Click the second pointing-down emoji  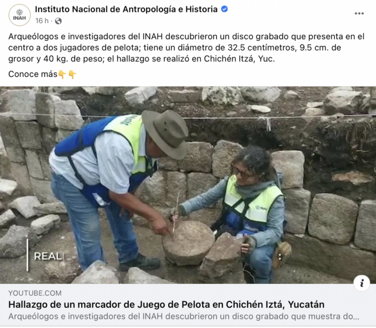[x=72, y=74]
